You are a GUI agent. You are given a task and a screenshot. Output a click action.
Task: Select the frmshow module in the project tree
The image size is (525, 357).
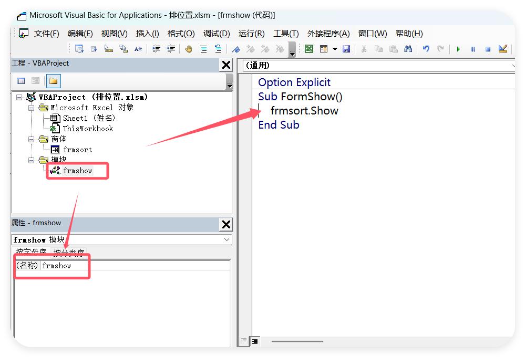(71, 171)
